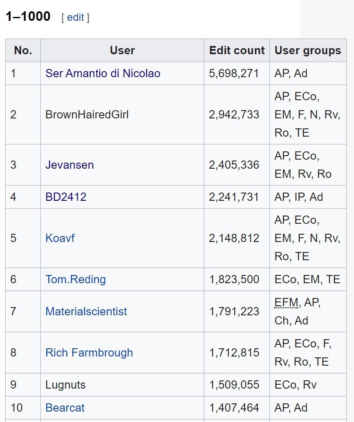Viewport: 354px width, 422px height.
Task: Click the 1,407,464 edit count cell
Action: 234,408
